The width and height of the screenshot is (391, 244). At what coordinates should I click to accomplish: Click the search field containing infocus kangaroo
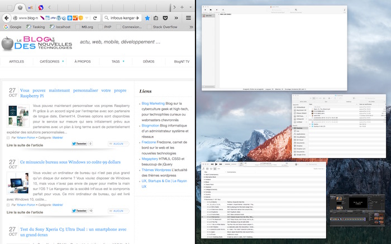pos(121,18)
